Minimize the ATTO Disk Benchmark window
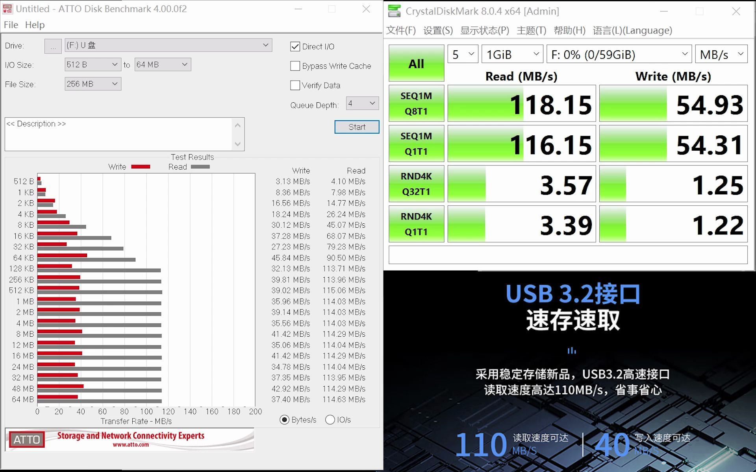This screenshot has height=472, width=756. tap(298, 9)
